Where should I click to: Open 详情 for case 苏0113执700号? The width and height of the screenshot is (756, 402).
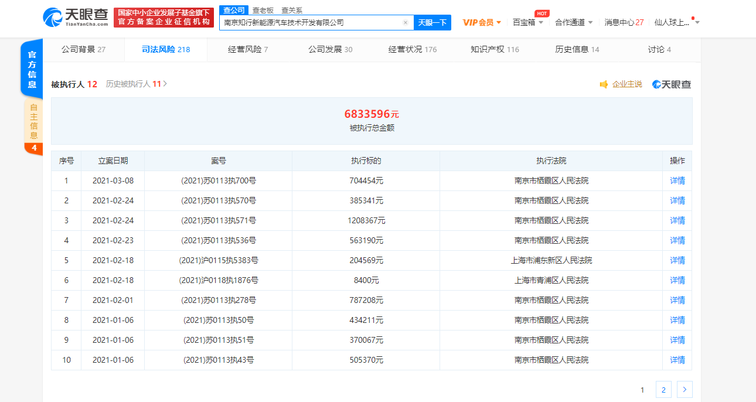[677, 181]
